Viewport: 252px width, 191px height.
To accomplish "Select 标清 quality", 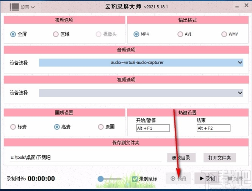I will [x=19, y=127].
